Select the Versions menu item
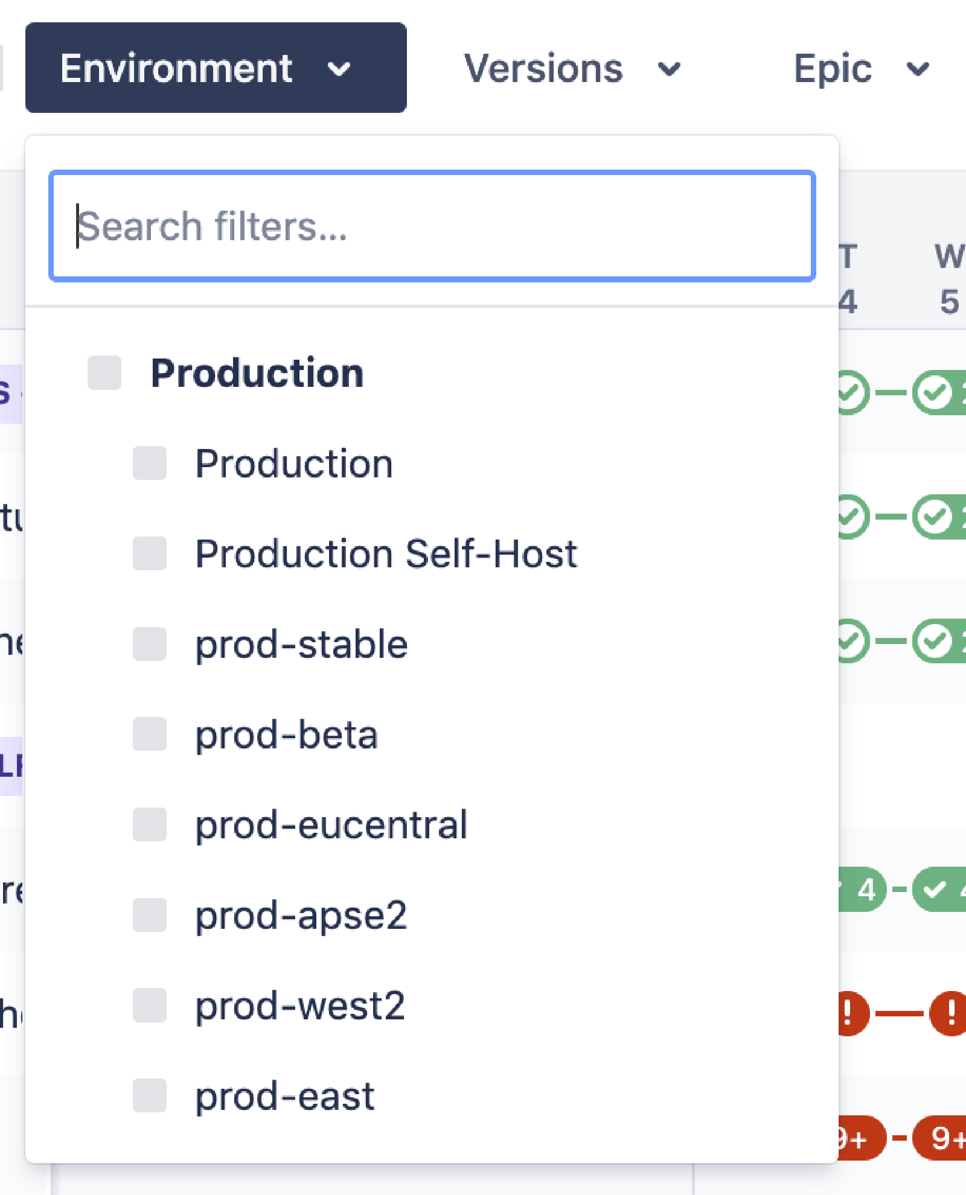The width and height of the screenshot is (966, 1195). coord(544,68)
